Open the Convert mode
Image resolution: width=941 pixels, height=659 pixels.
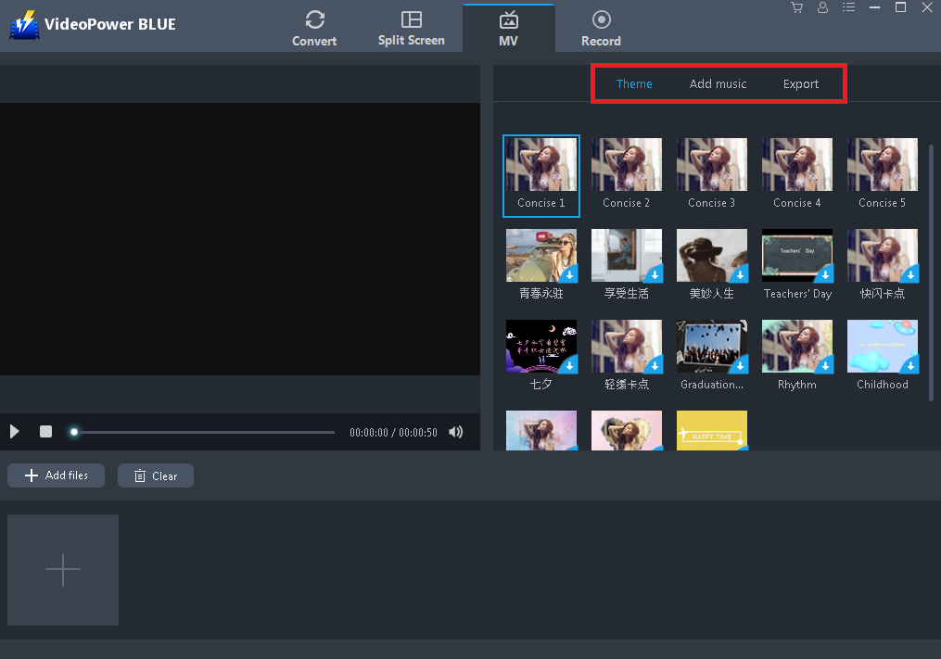tap(314, 27)
